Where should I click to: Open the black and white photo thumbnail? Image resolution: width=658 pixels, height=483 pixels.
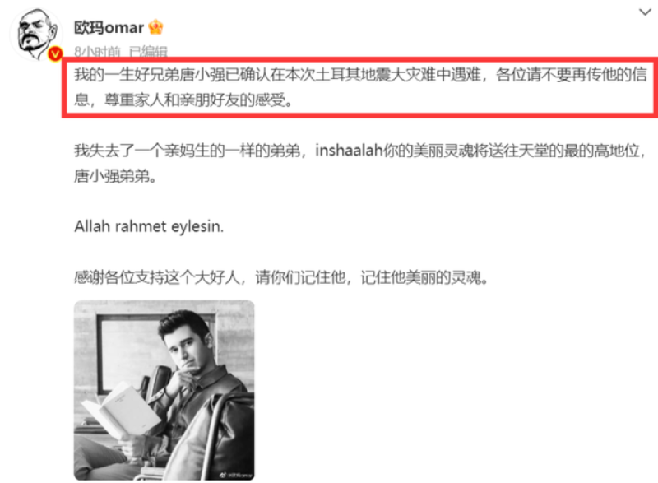coord(164,390)
